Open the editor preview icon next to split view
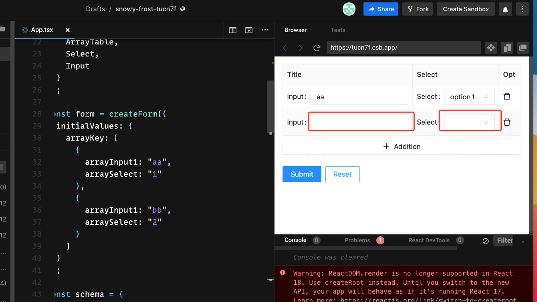 tap(249, 30)
